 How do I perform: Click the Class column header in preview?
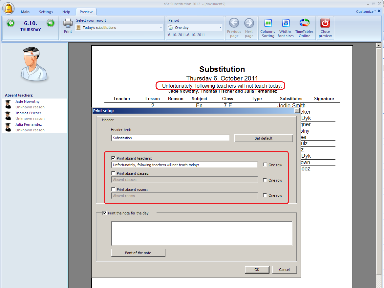point(227,99)
